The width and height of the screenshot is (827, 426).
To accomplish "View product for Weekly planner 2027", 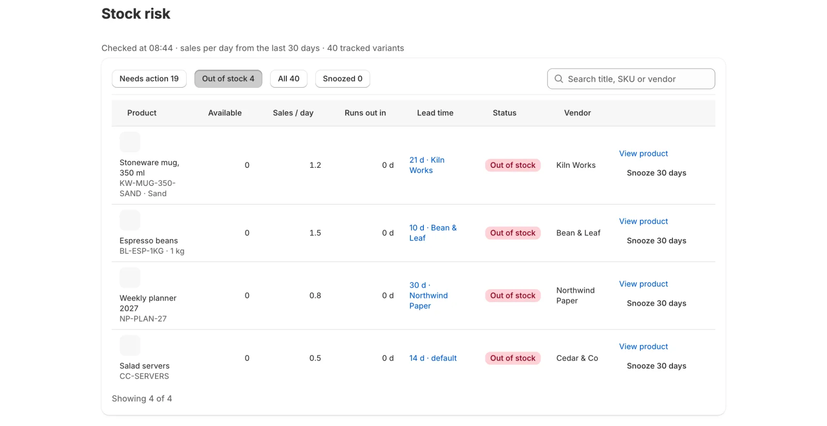I will (644, 284).
